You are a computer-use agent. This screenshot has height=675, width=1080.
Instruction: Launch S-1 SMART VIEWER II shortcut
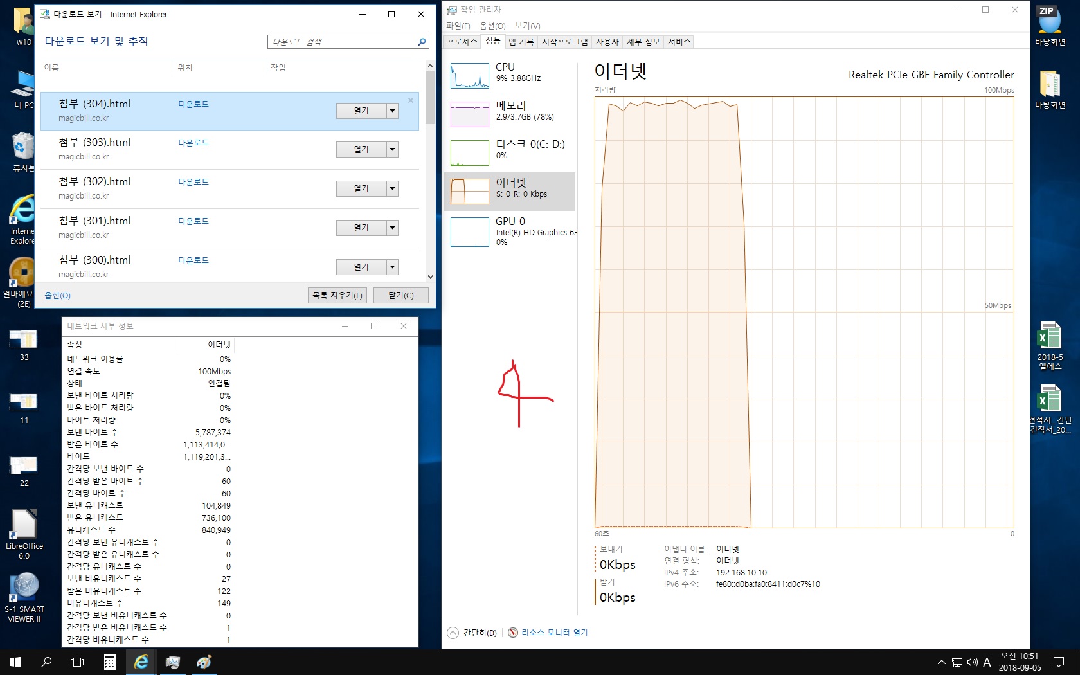[24, 598]
